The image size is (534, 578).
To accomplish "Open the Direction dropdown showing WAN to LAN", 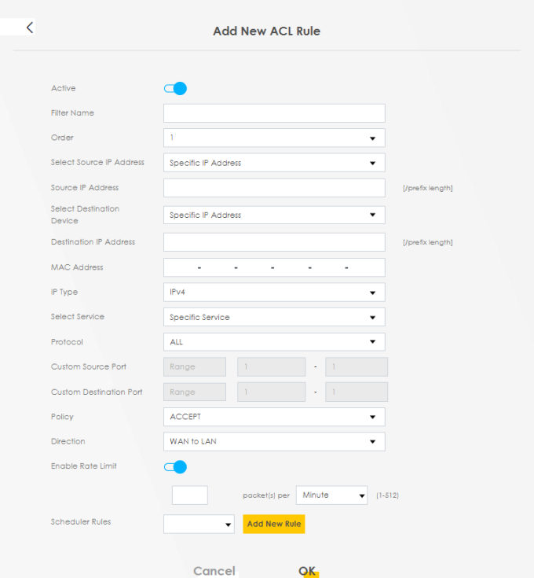I will tap(274, 442).
